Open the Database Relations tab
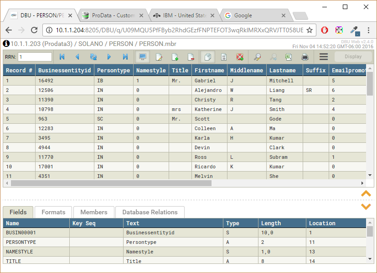This screenshot has height=273, width=377. point(150,212)
